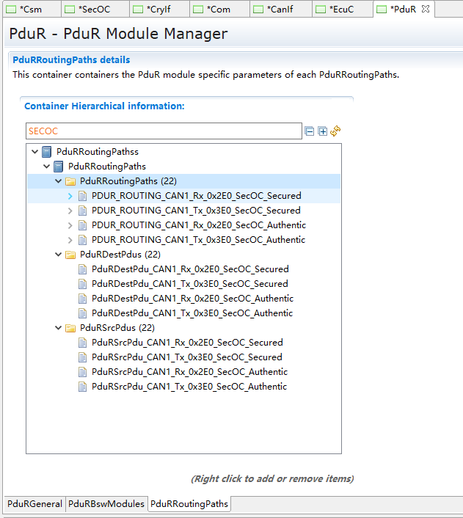
Task: Collapse the PduRSrcPdus (22) folder
Action: click(59, 328)
